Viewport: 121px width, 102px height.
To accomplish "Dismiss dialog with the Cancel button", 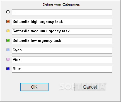I will click(90, 87).
